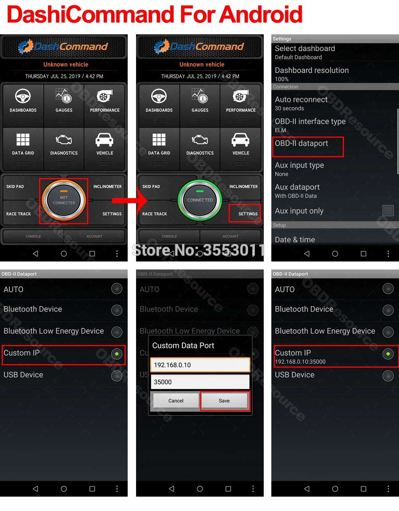Click the Settings screen vertical scrollbar
The image size is (399, 511).
(x=398, y=141)
